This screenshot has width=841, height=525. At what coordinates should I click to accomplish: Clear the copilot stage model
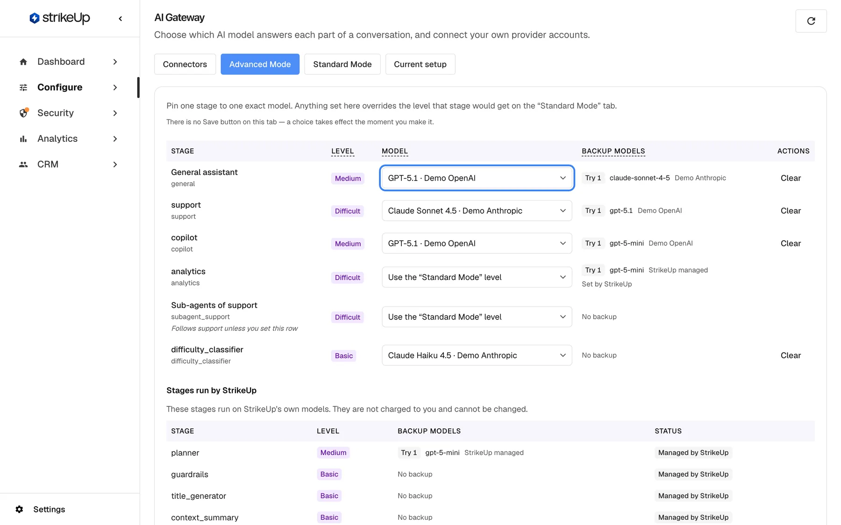click(x=791, y=243)
